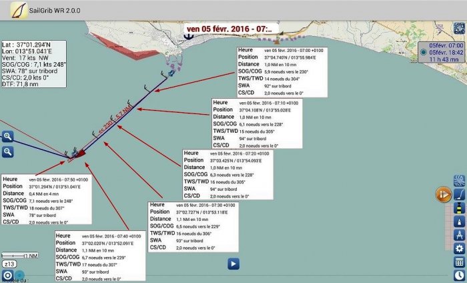The width and height of the screenshot is (467, 283).
Task: Select the divider compass measuring tool
Action: click(x=459, y=234)
